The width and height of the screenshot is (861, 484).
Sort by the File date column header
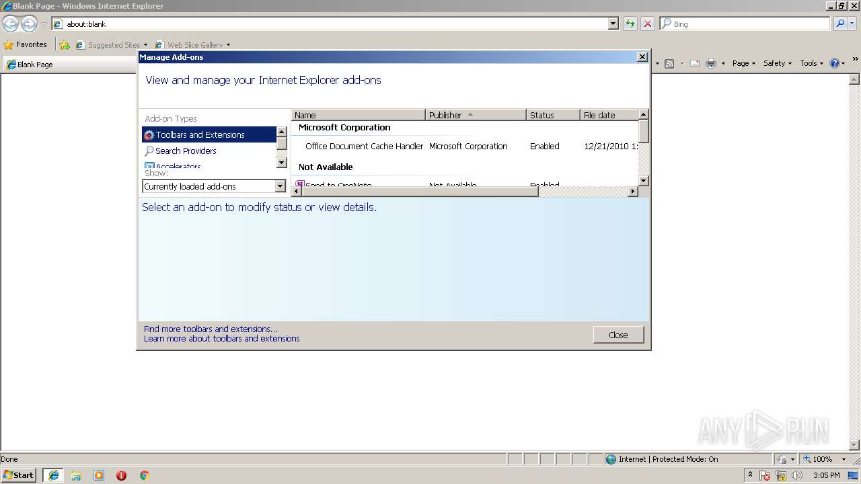click(x=609, y=115)
